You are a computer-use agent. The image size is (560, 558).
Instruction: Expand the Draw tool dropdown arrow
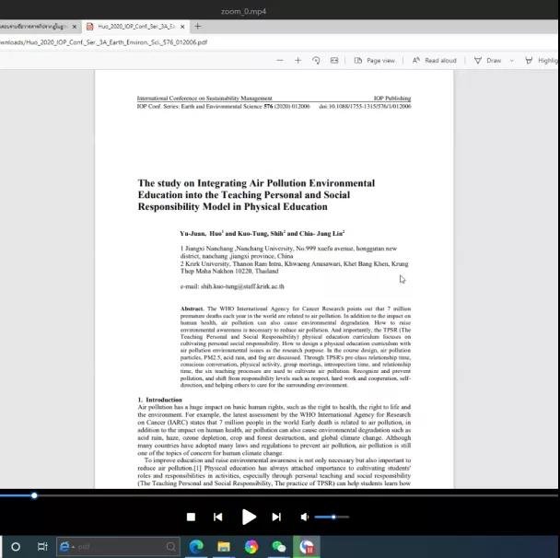(512, 61)
